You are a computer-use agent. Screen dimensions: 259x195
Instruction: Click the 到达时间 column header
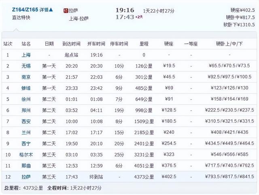click(x=71, y=43)
